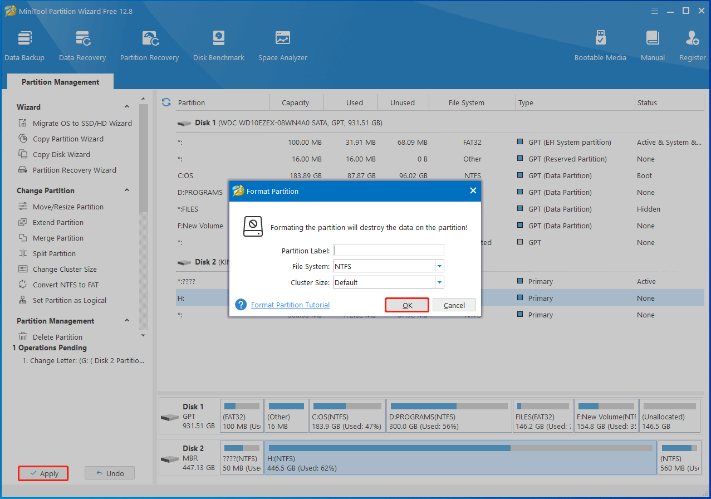This screenshot has width=711, height=499.
Task: Click the Apply button
Action: pos(43,473)
